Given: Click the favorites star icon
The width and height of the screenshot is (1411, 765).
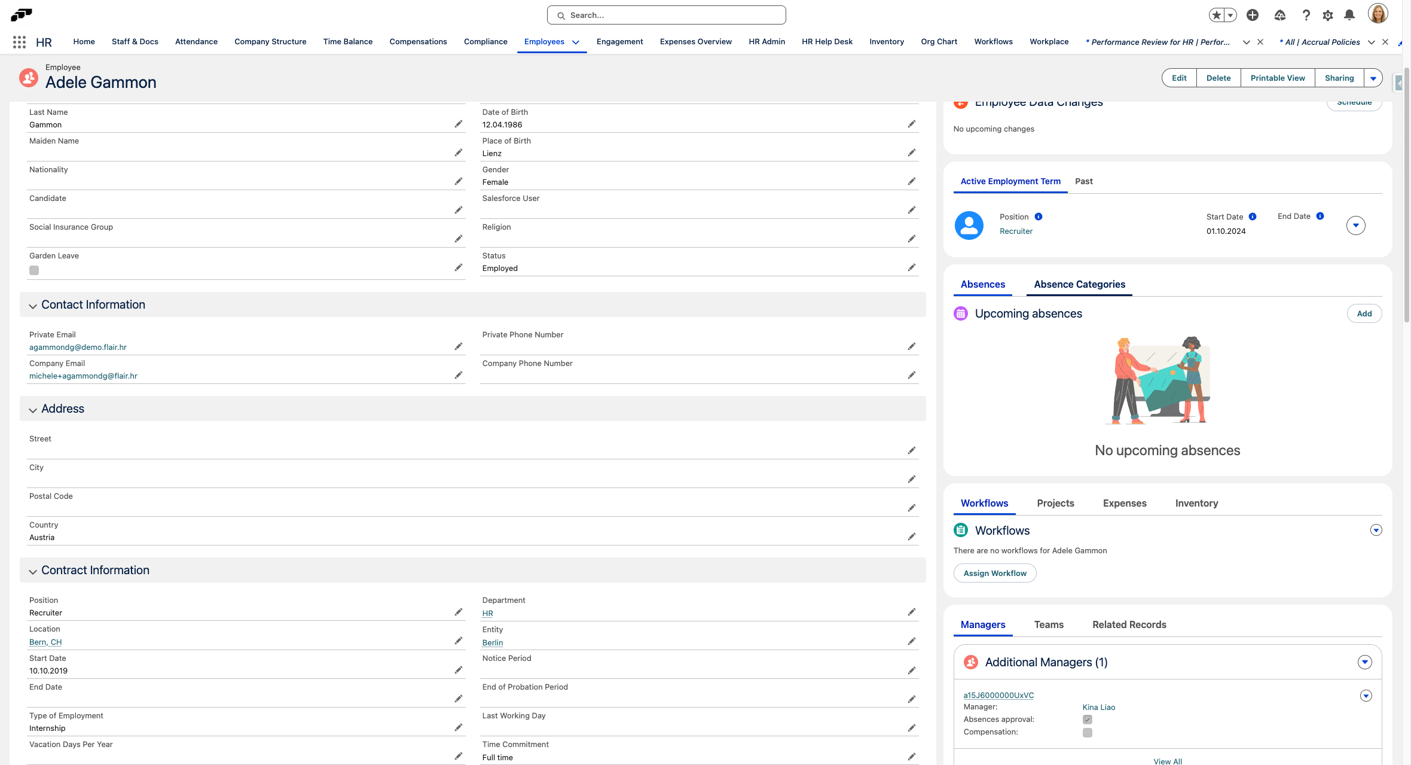Looking at the screenshot, I should pos(1216,15).
